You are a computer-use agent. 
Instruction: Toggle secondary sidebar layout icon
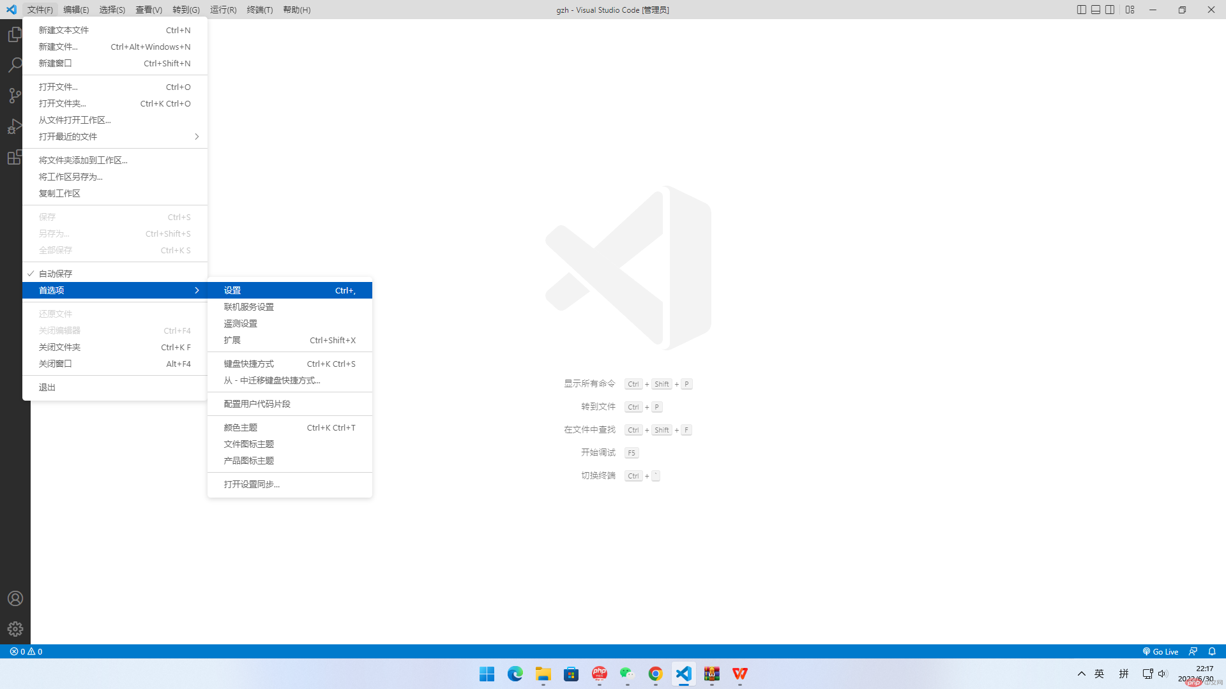(x=1110, y=10)
